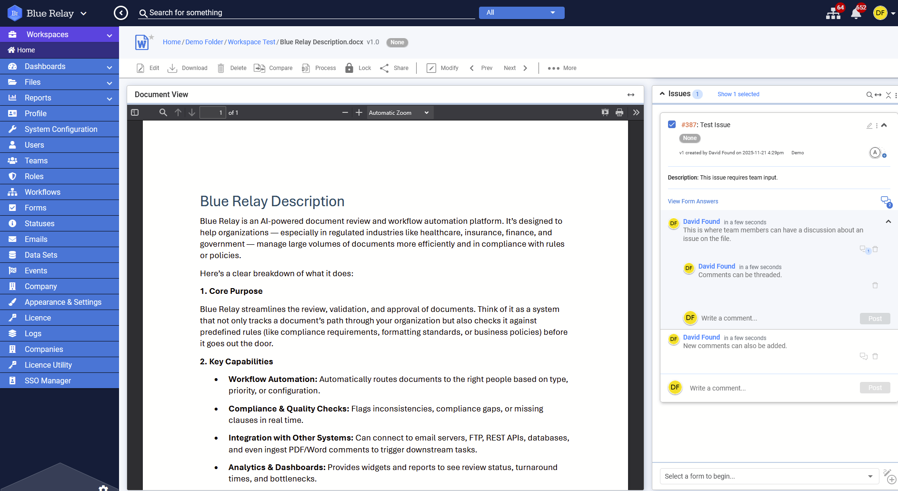Toggle the issue comments bubble icon
This screenshot has height=491, width=898.
[886, 201]
